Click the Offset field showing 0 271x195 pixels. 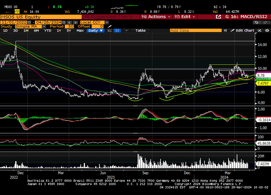(98, 26)
